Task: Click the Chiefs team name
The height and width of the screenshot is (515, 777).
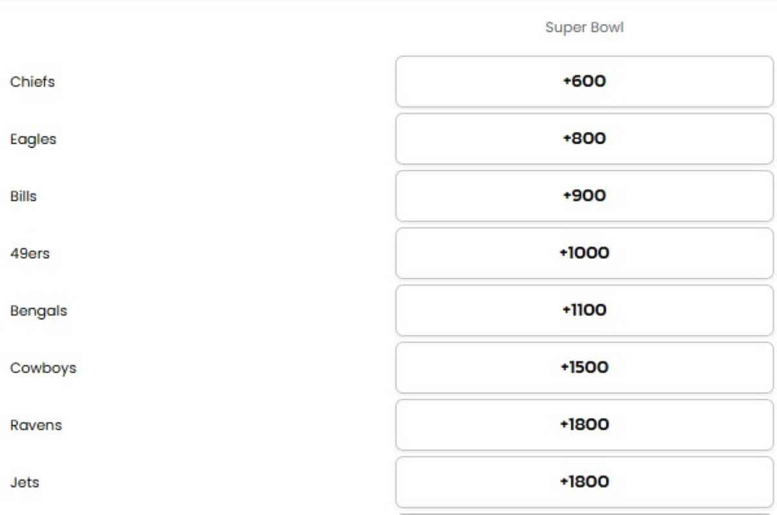Action: 32,82
